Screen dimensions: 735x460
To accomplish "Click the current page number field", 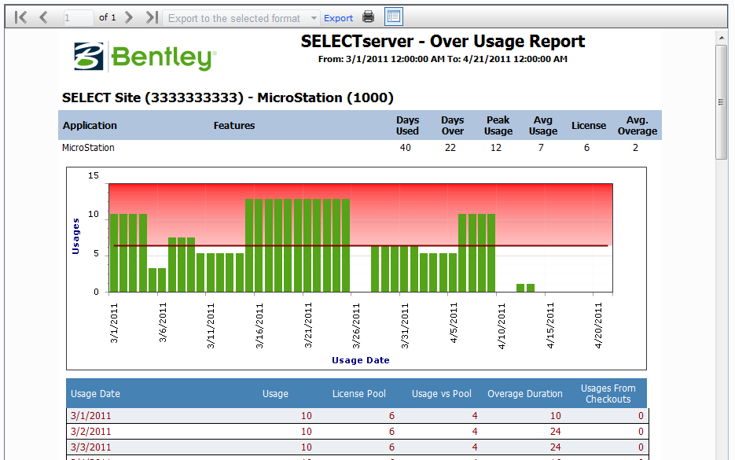I will (x=78, y=18).
